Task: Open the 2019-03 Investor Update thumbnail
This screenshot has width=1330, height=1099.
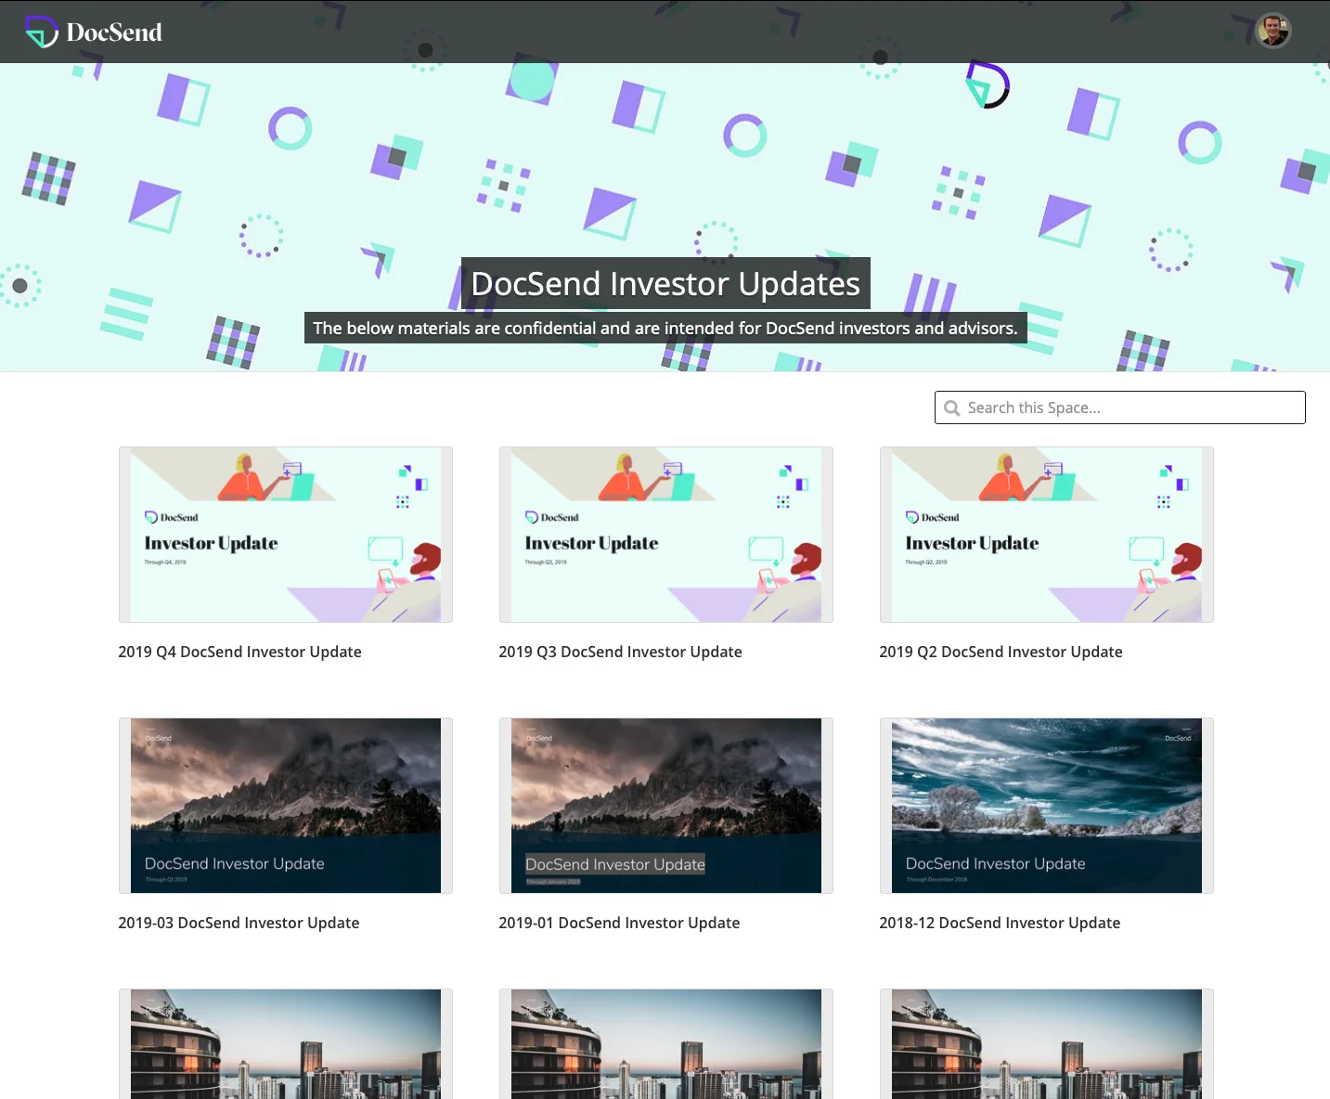Action: pyautogui.click(x=286, y=806)
